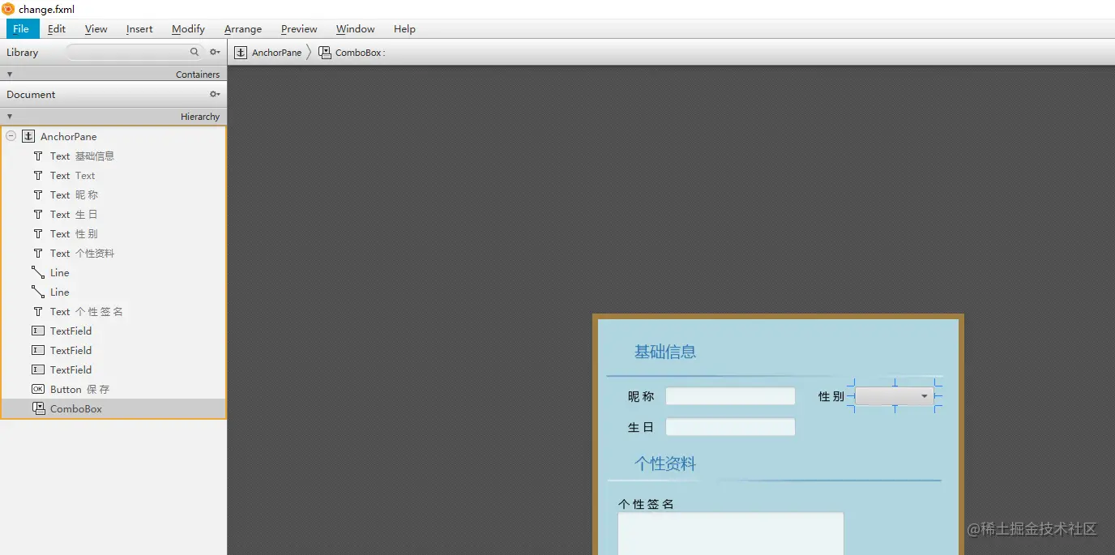Click the magnifier icon in Library search
Viewport: 1115px width, 555px height.
click(x=194, y=52)
